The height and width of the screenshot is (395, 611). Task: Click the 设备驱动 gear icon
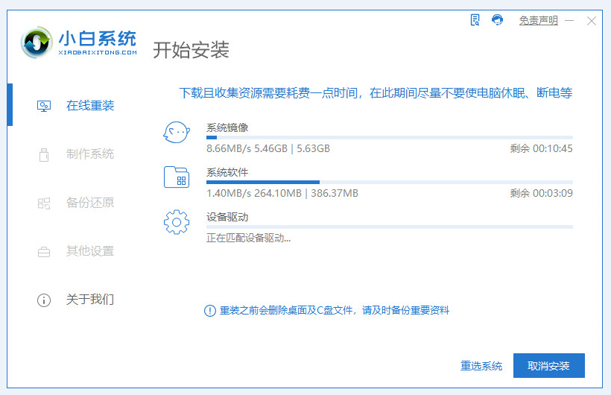[176, 221]
